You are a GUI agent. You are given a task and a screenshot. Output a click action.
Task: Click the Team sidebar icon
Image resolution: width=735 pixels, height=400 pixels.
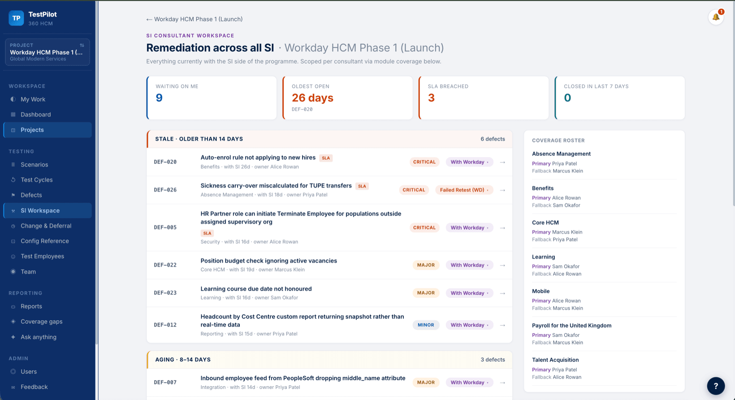13,272
